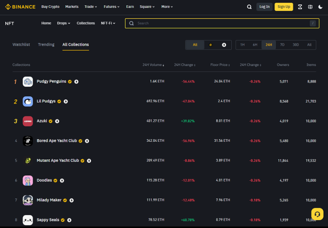This screenshot has height=228, width=328.
Task: Open the language globe icon
Action: [310, 7]
